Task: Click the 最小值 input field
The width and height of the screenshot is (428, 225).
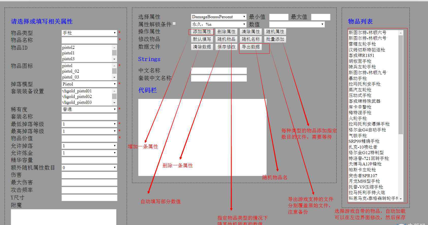Action: pyautogui.click(x=279, y=17)
